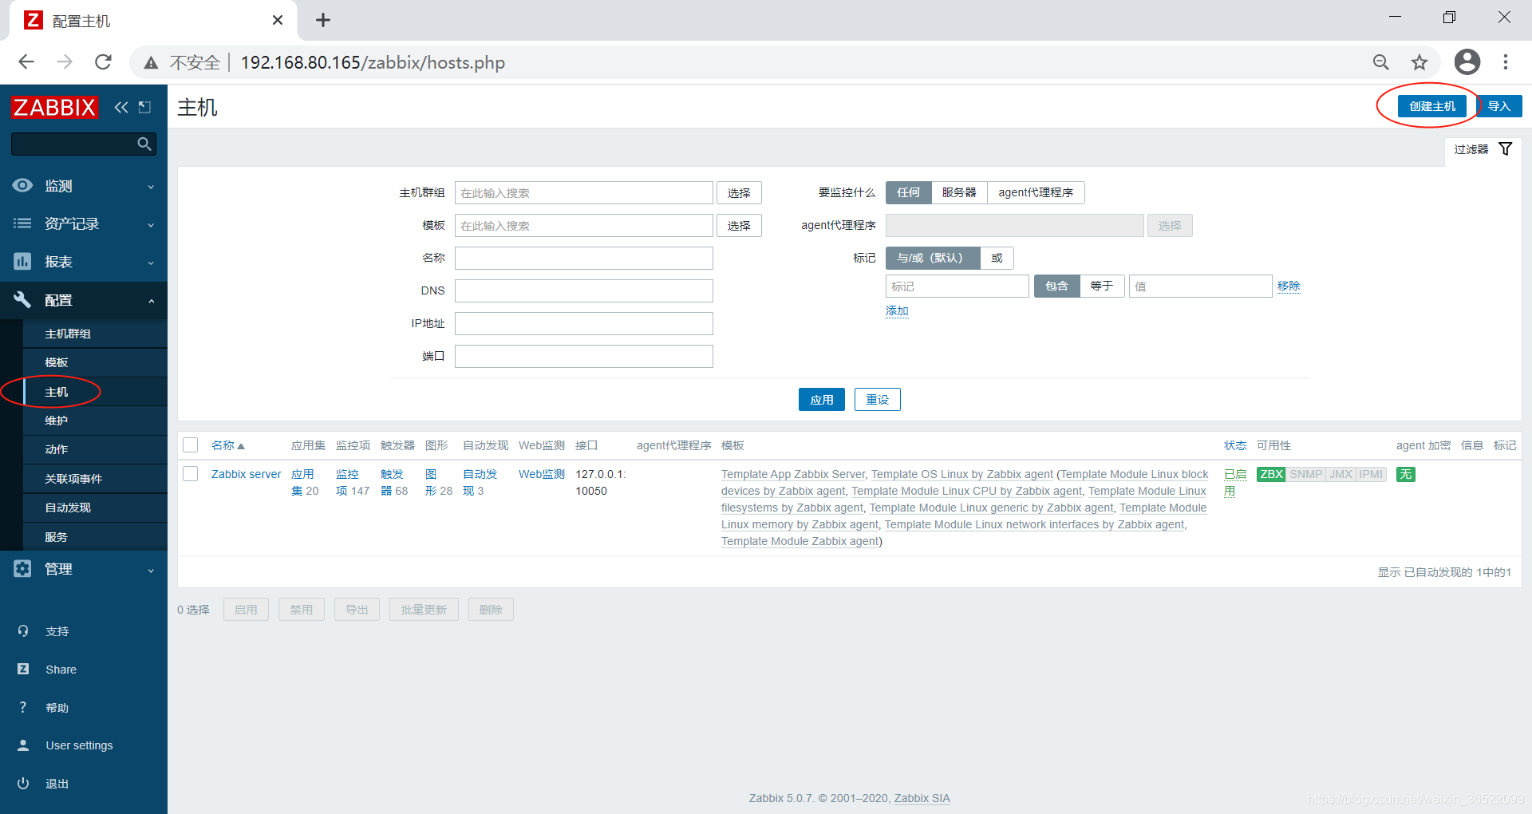The image size is (1532, 814).
Task: Click the Share Z icon
Action: (23, 669)
